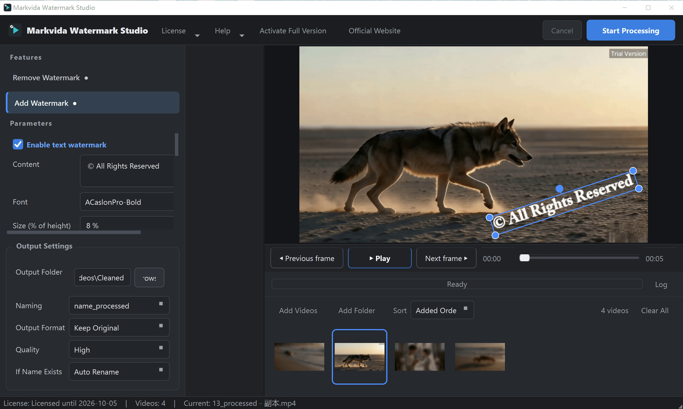Screen dimensions: 683x409
Task: Click the Markvida logo icon in header
Action: pos(14,30)
